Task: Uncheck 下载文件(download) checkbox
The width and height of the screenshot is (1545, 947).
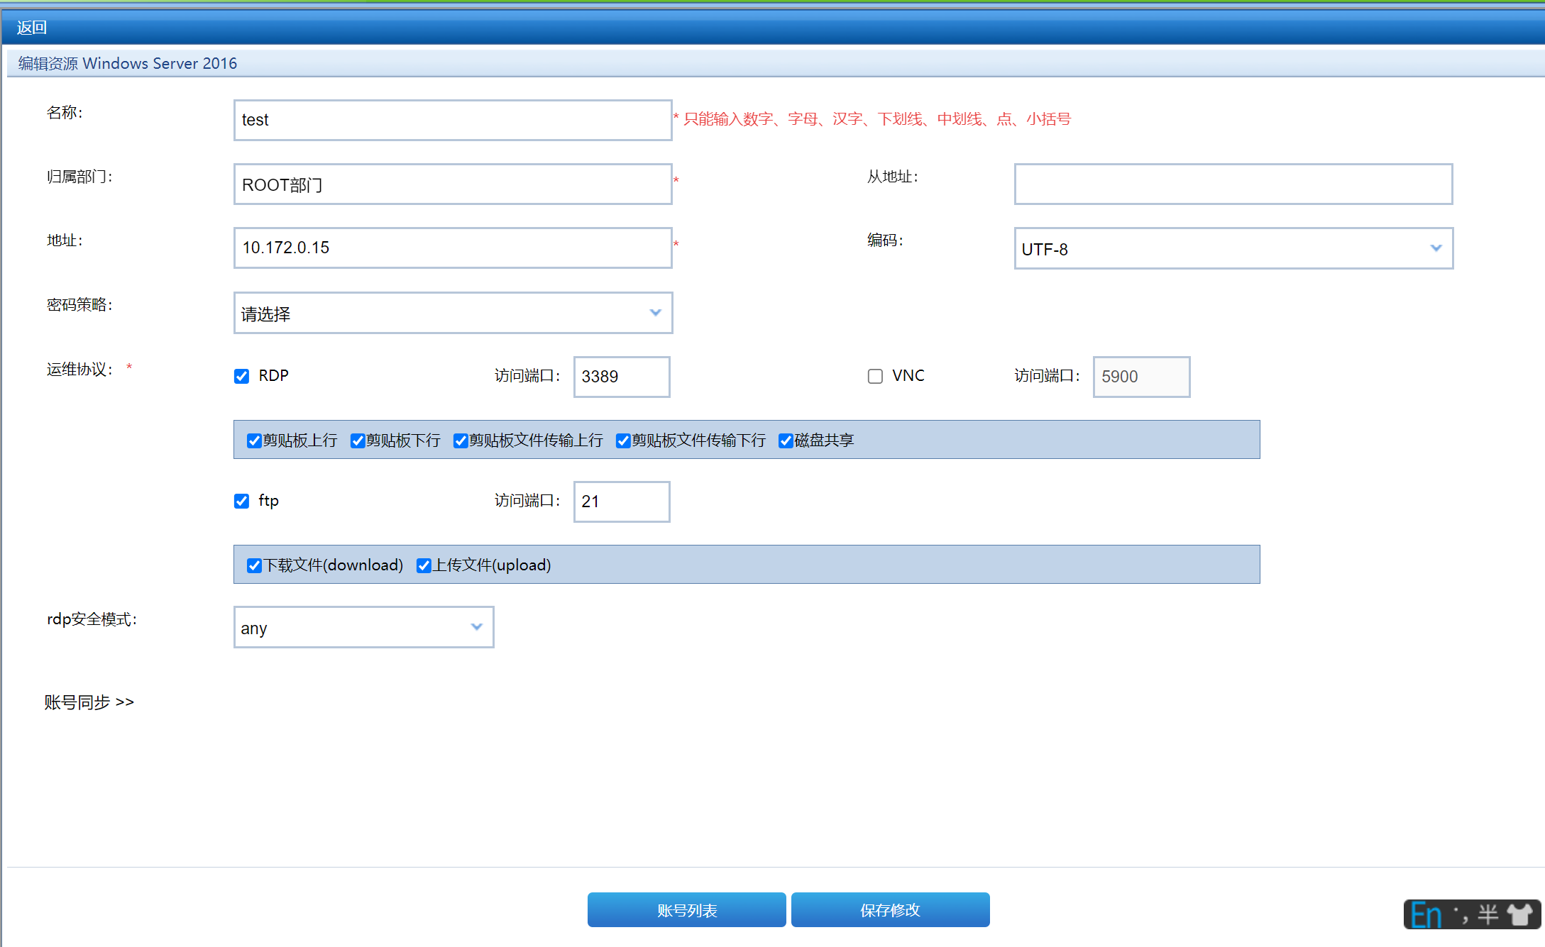Action: (254, 566)
